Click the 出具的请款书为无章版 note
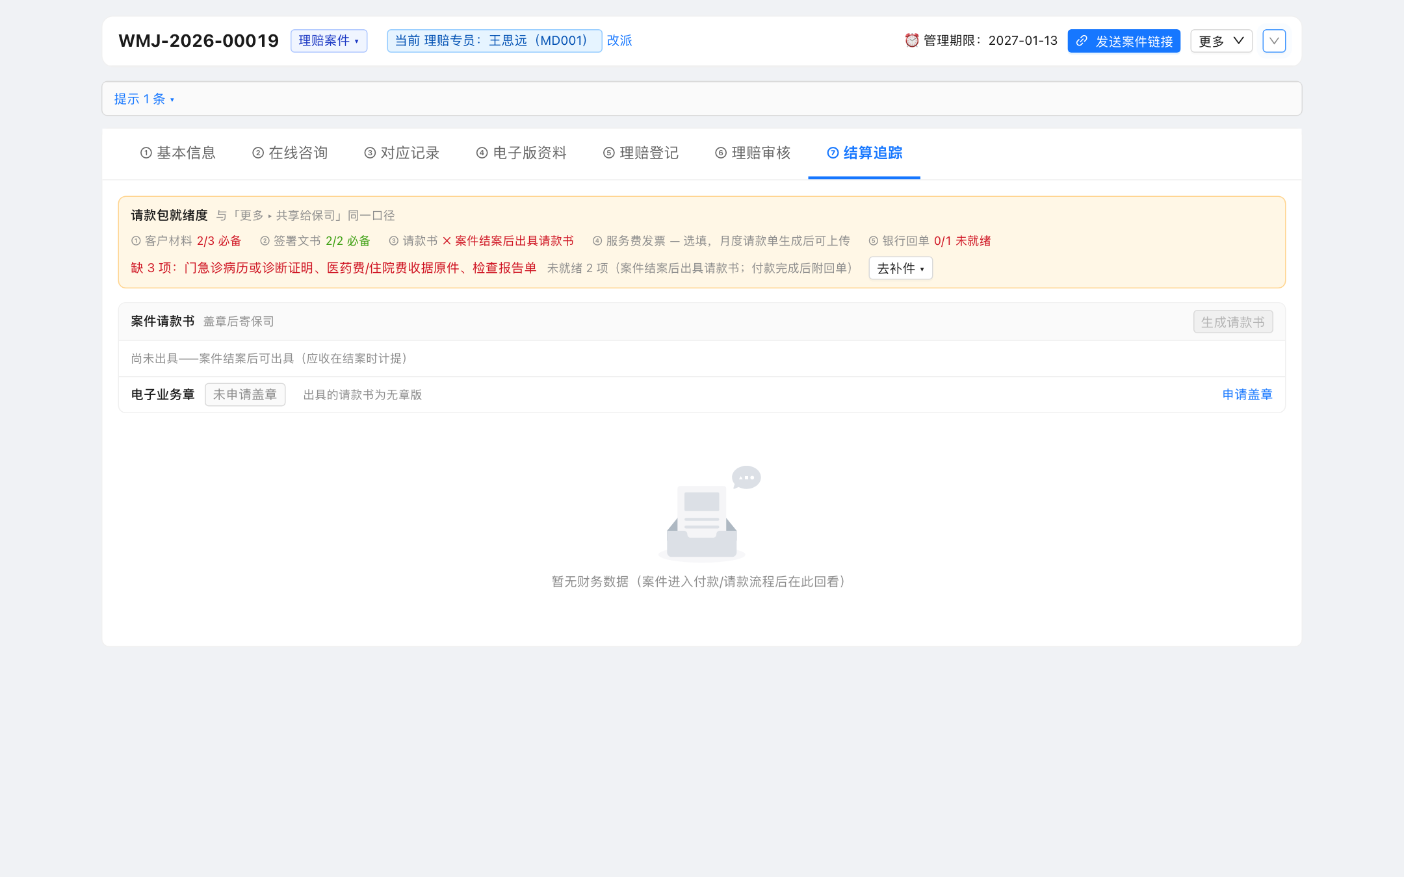Screen dimensions: 1404x877 (x=363, y=395)
